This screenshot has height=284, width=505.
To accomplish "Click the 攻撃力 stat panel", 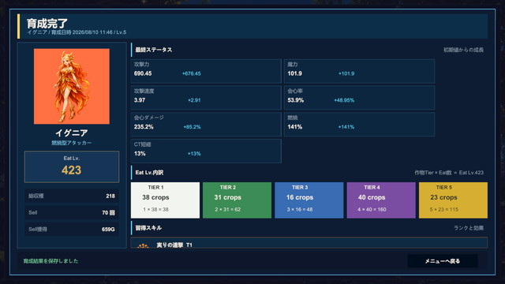I will pos(206,71).
